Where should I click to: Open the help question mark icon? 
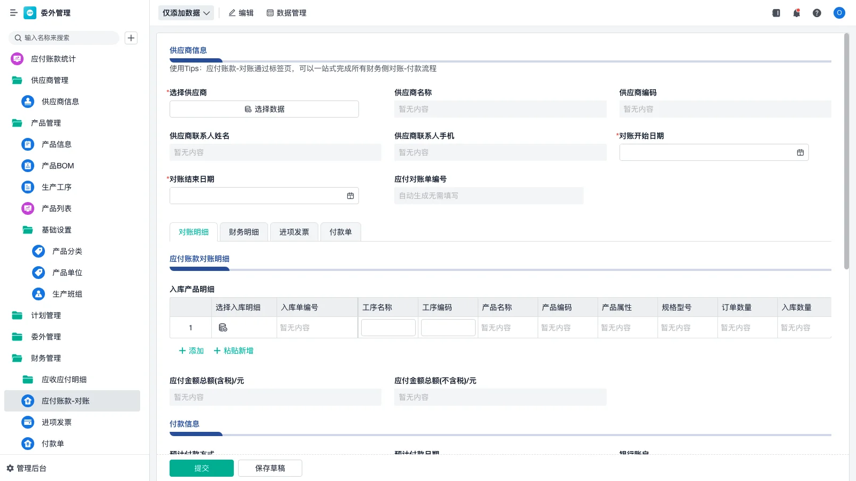click(x=817, y=13)
